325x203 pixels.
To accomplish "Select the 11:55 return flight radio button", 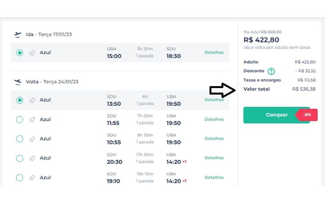I will (x=20, y=120).
